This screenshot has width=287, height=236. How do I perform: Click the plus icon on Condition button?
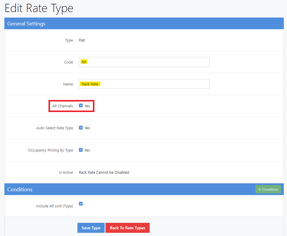pos(260,190)
